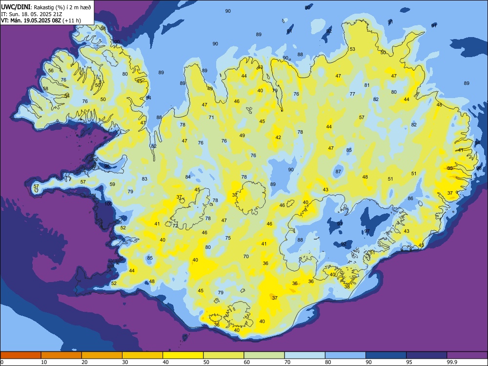Viewport: 488px width, 366px height.
Task: Select the 90–95 medium blue legend swatch
Action: click(386, 355)
